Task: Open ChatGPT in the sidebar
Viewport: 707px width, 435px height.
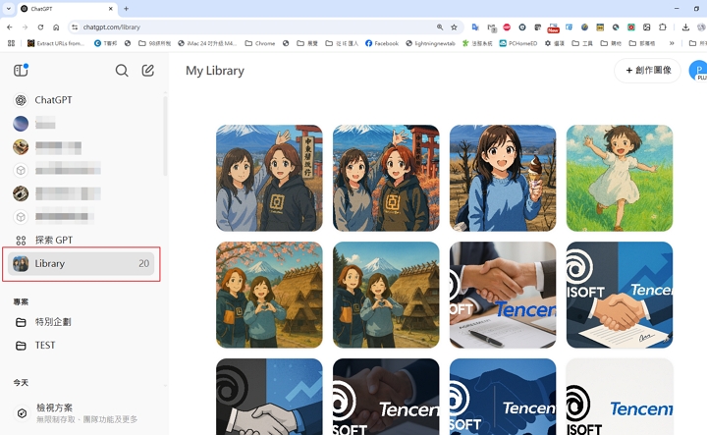Action: (x=53, y=100)
